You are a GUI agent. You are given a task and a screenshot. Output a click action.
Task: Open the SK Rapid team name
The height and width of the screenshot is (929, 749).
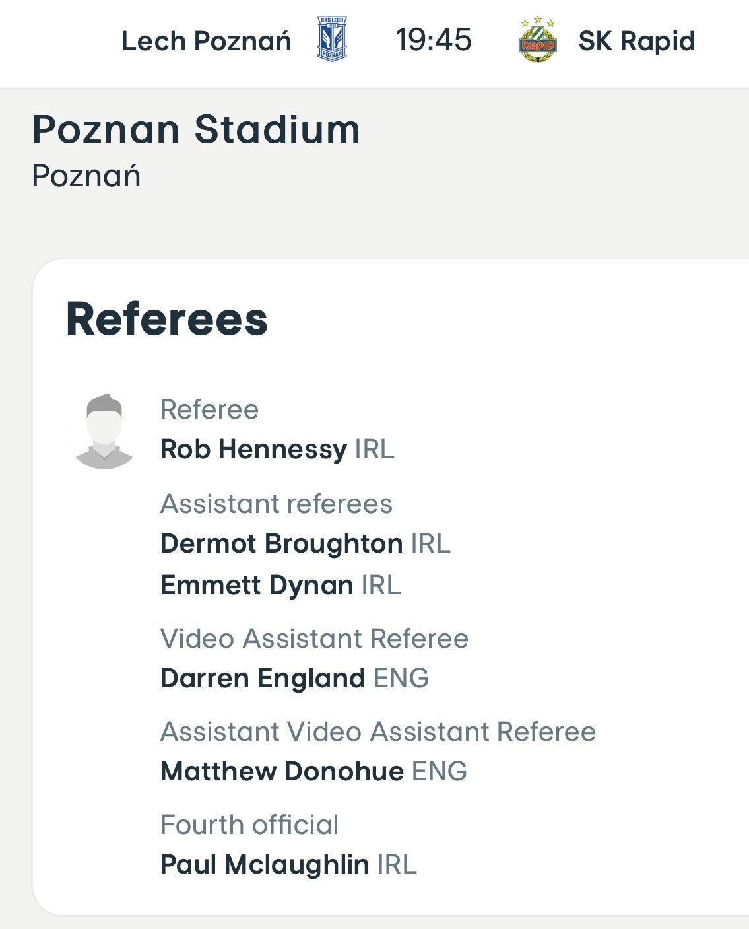pos(637,41)
